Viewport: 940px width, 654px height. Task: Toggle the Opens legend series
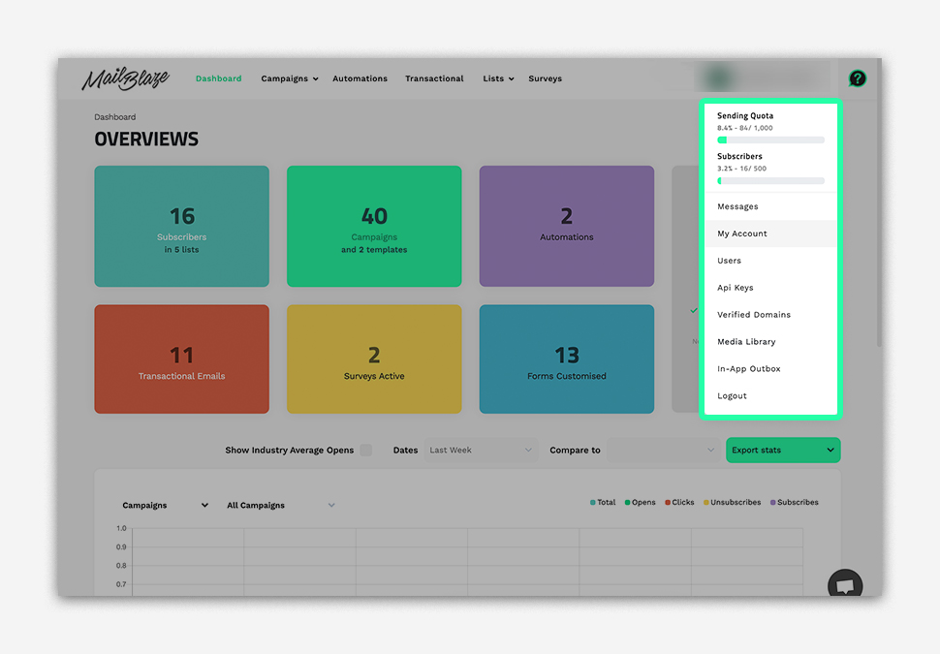(640, 503)
